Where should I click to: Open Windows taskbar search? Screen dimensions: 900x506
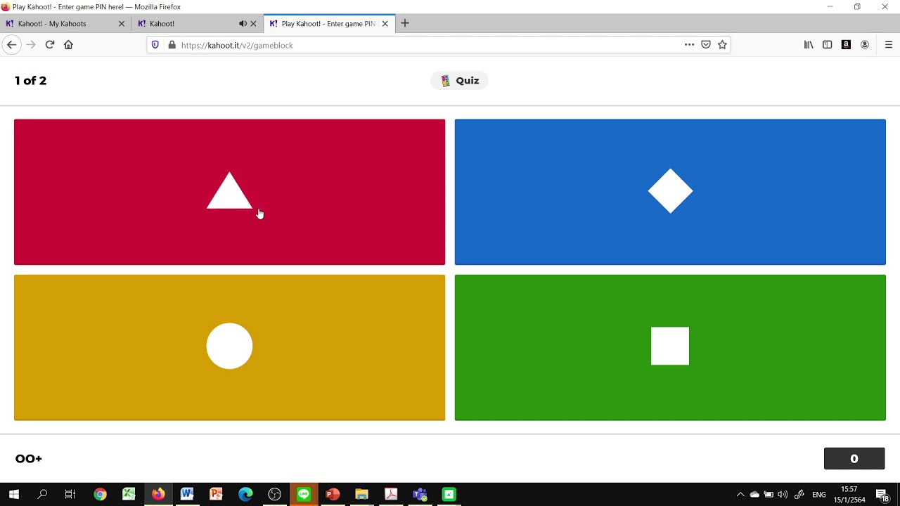42,495
